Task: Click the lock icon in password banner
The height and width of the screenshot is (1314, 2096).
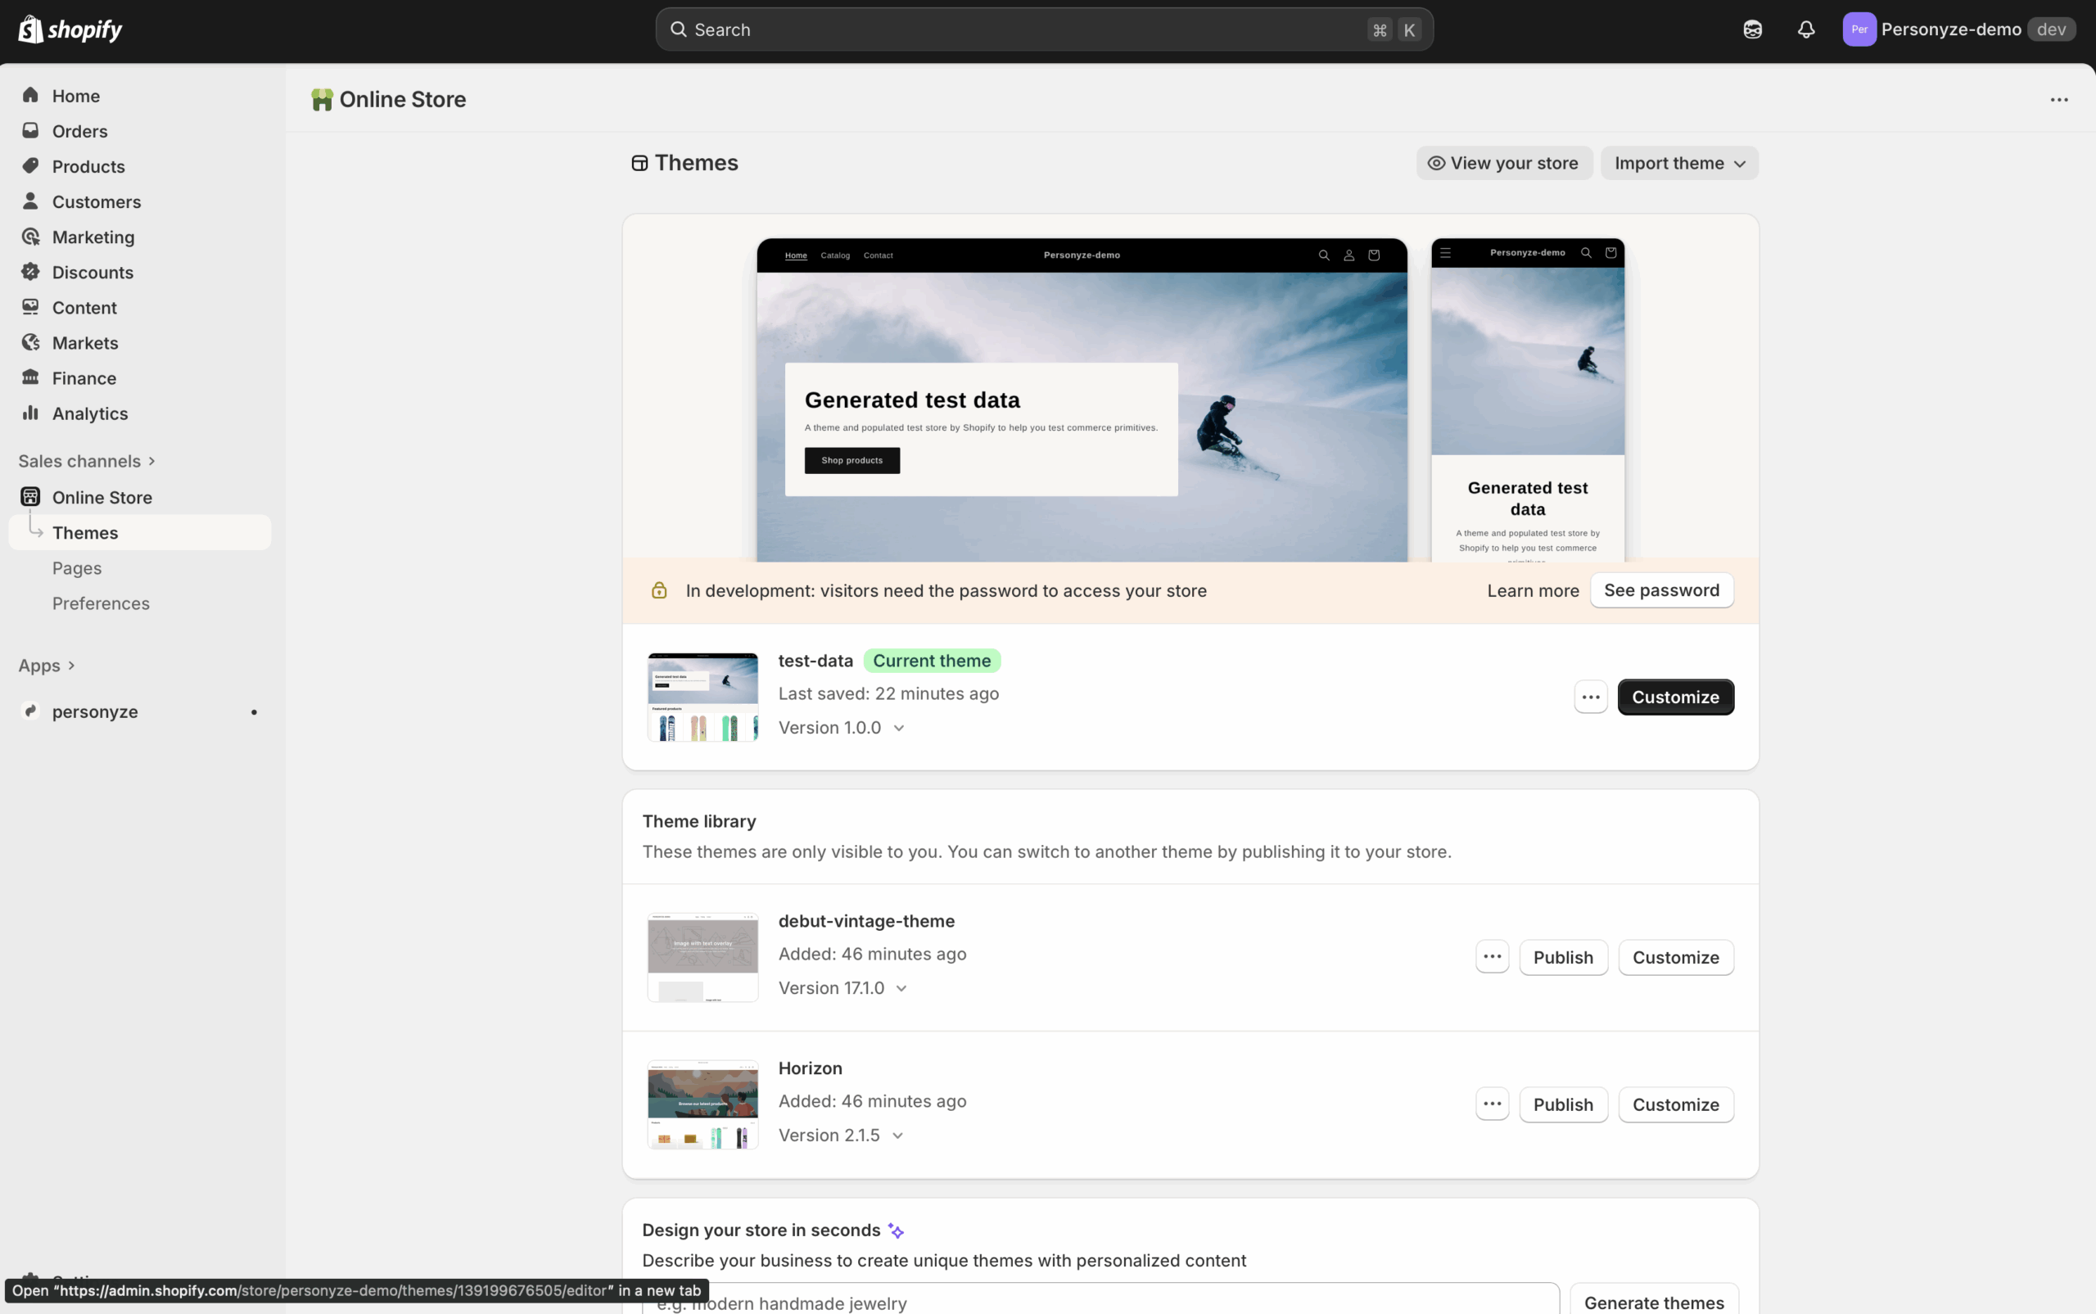Action: click(x=660, y=591)
